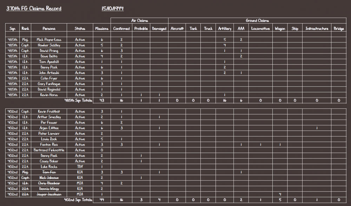Viewport: 351px width, 206px height.
Task: Click the Mick Payne-Less name cell
Action: click(49, 40)
